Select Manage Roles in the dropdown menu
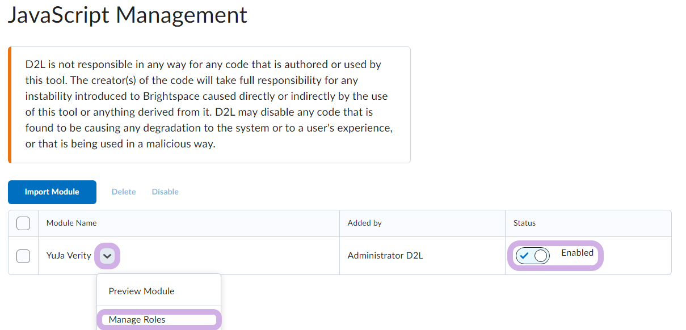Screen dimensions: 686x330 pos(137,320)
